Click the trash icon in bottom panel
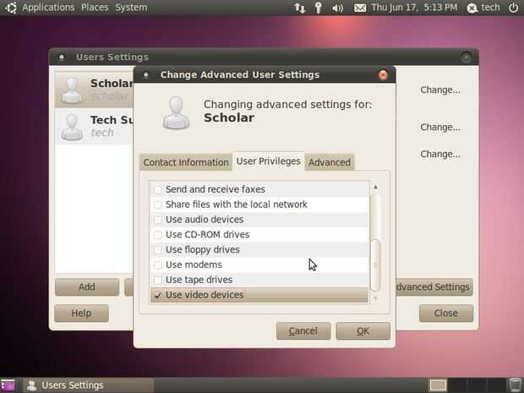 (x=515, y=385)
